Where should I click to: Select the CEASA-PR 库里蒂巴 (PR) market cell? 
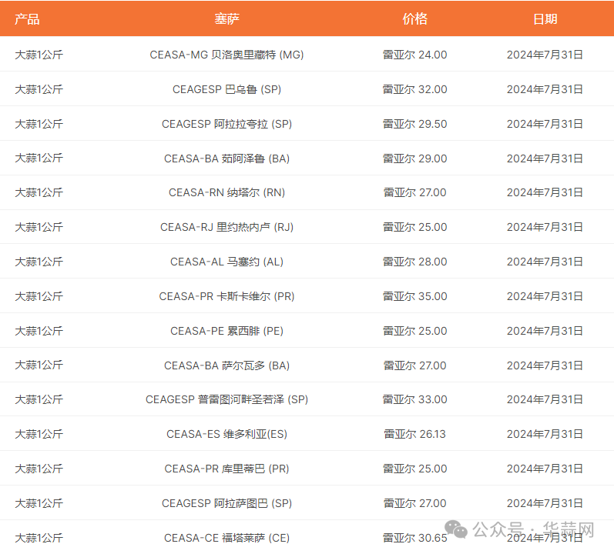click(x=226, y=469)
